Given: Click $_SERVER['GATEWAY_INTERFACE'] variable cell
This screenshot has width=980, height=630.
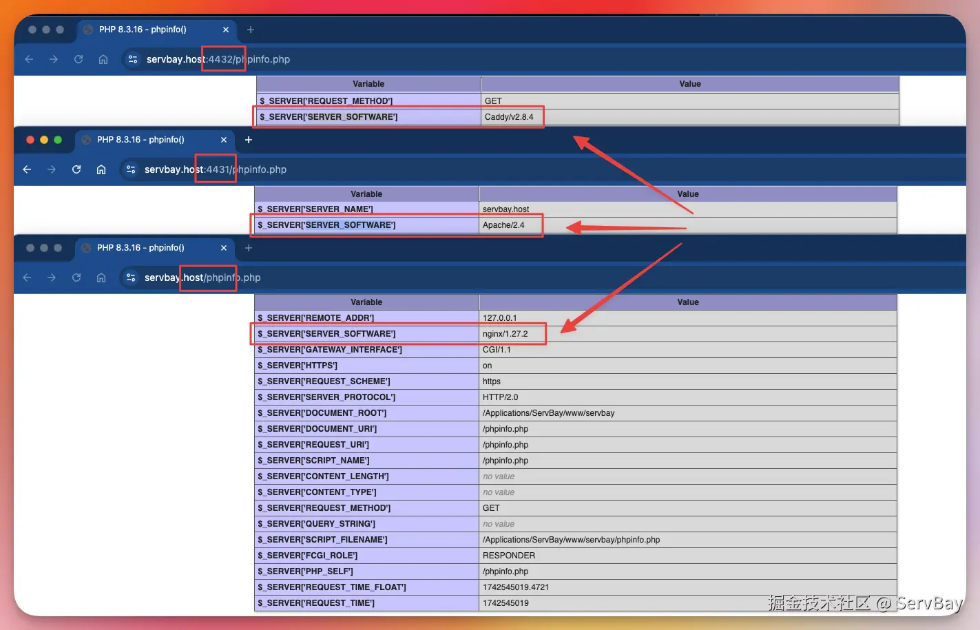Looking at the screenshot, I should point(366,350).
